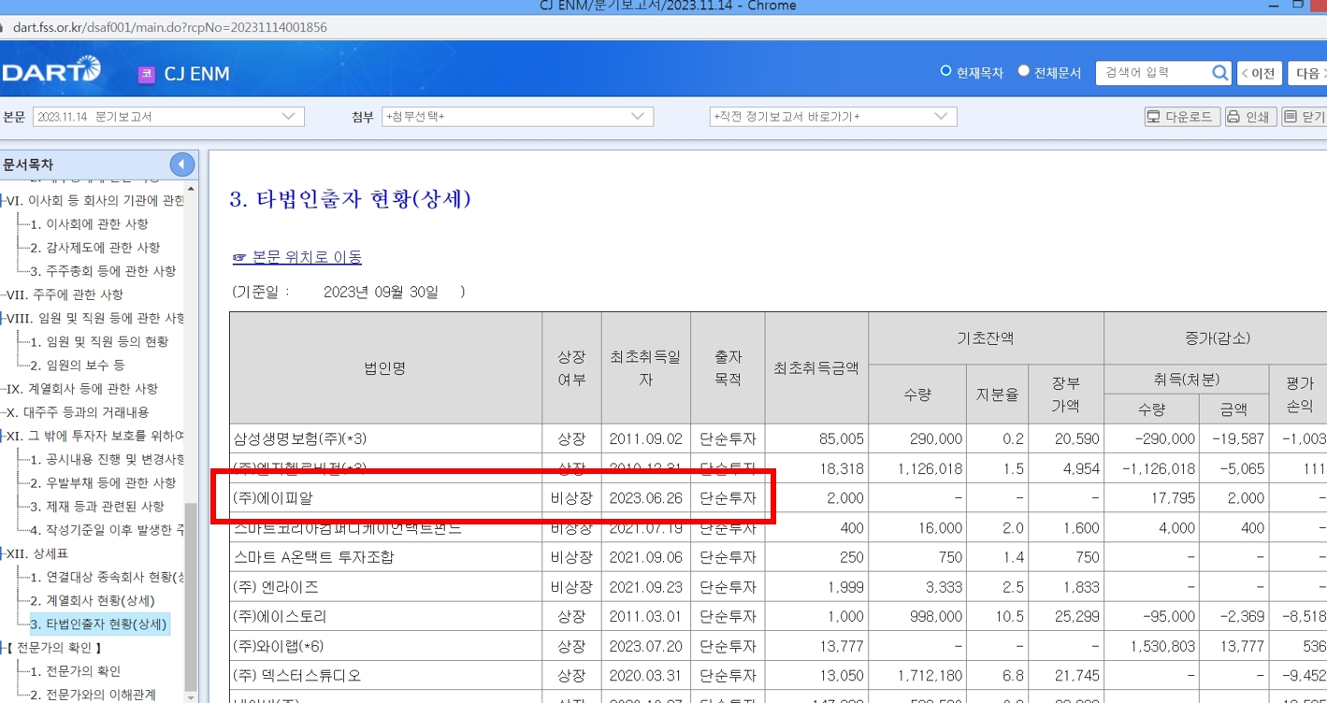Viewport: 1327px width, 703px height.
Task: Open the 첨부선택 dropdown
Action: click(517, 117)
